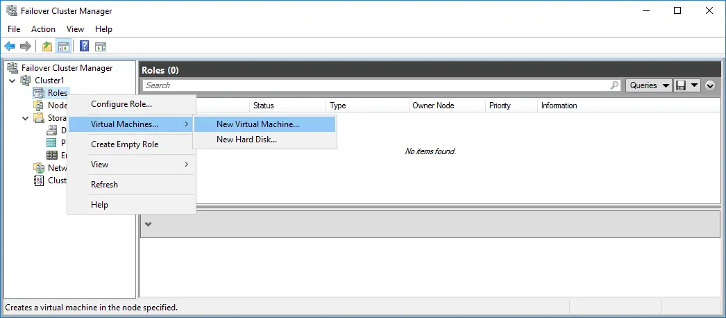The width and height of the screenshot is (726, 318).
Task: Click the Roles node icon in tree
Action: point(39,93)
